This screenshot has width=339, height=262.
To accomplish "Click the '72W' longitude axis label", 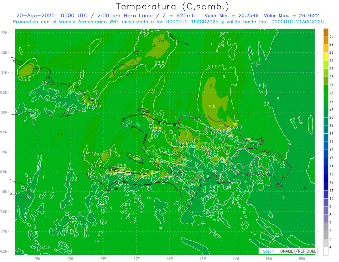I will click(x=169, y=259).
